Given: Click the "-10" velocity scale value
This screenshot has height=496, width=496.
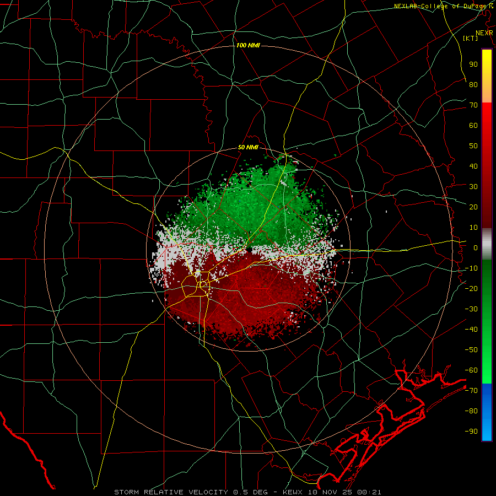Looking at the screenshot, I should pyautogui.click(x=471, y=268).
